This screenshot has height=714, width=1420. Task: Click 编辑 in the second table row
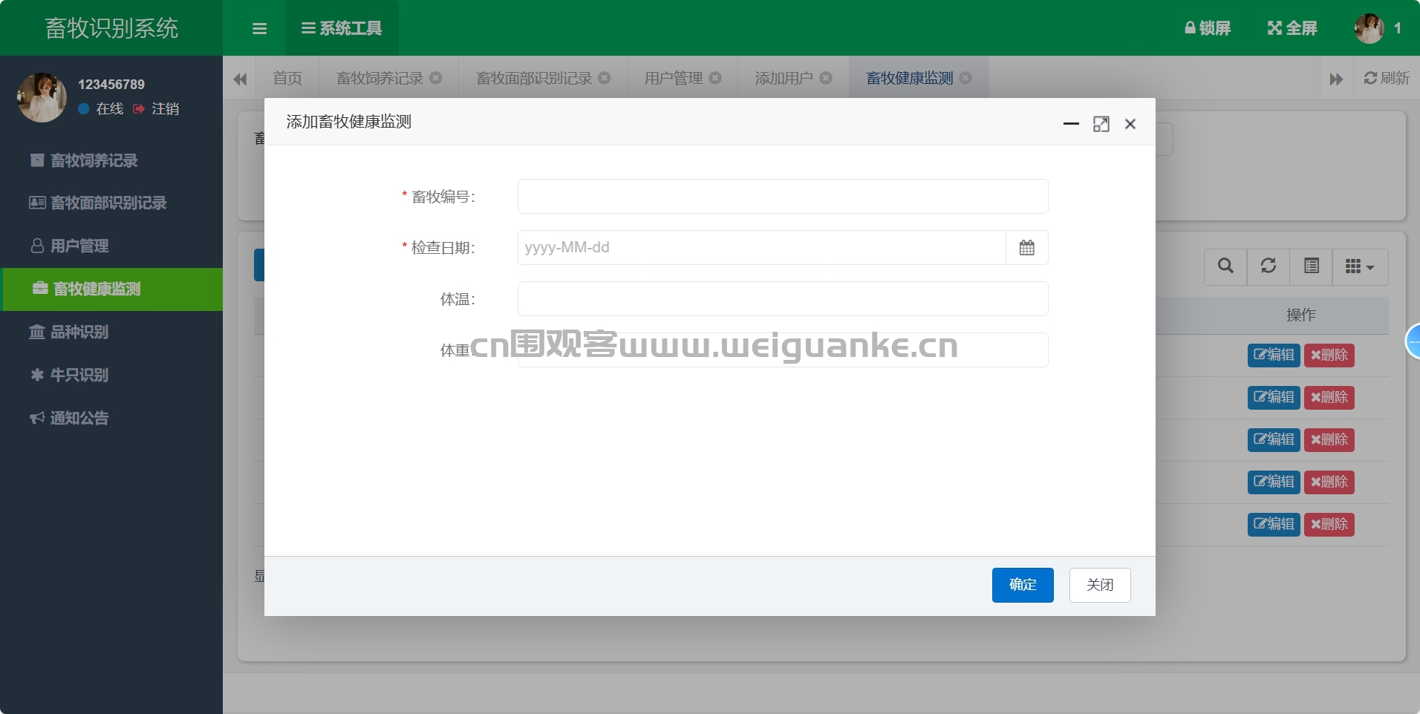(x=1274, y=397)
